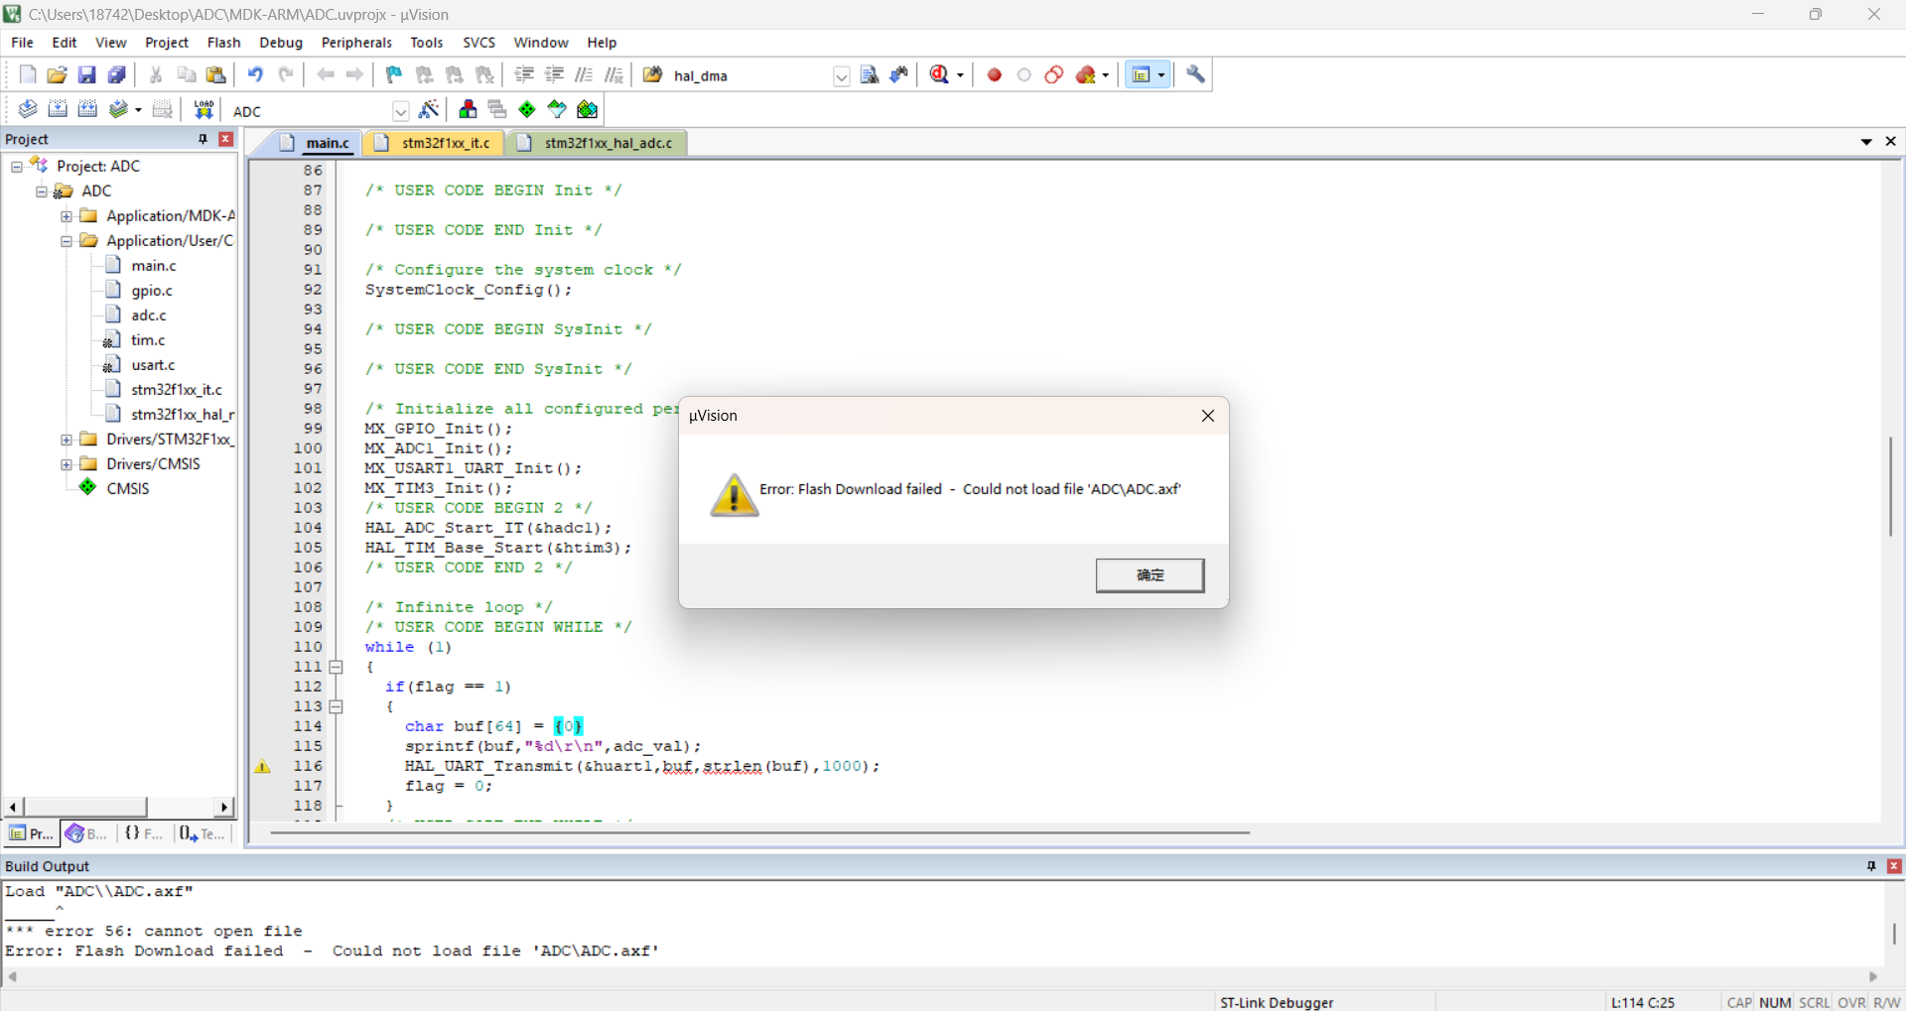Click the Manage Run-Time Environment green diamond icon
Image resolution: width=1906 pixels, height=1011 pixels.
coord(527,110)
